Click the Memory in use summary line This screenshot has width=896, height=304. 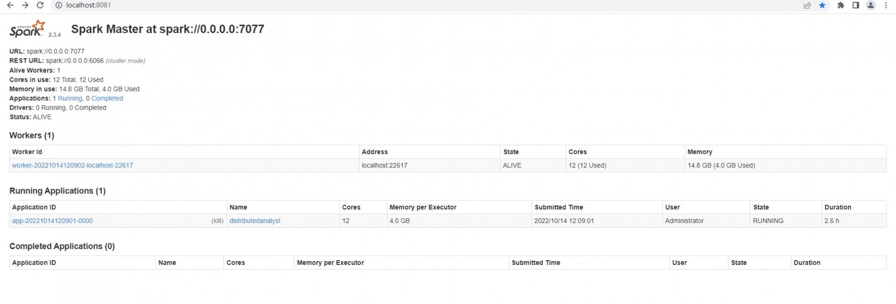click(x=75, y=89)
